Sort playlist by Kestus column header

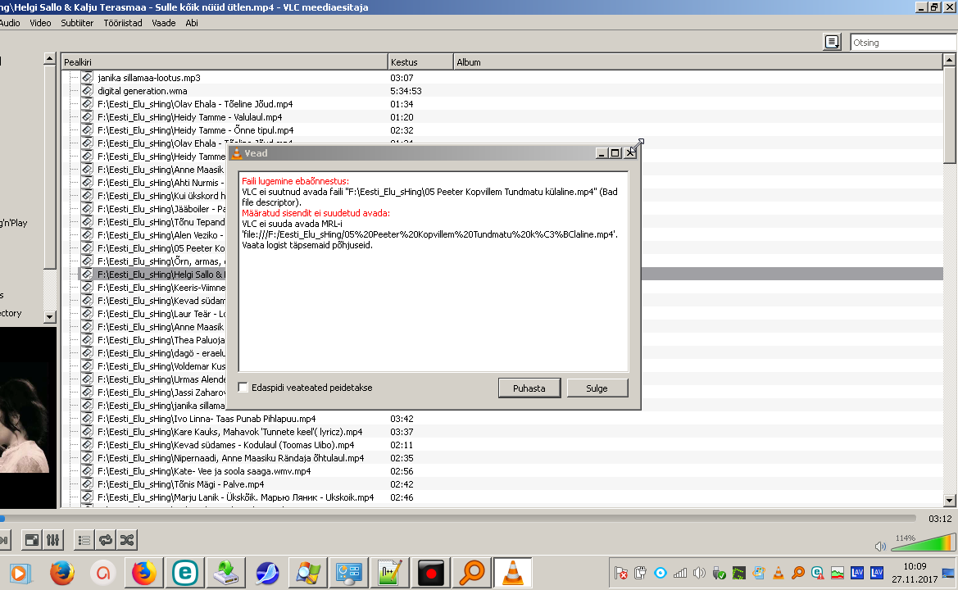pos(421,61)
